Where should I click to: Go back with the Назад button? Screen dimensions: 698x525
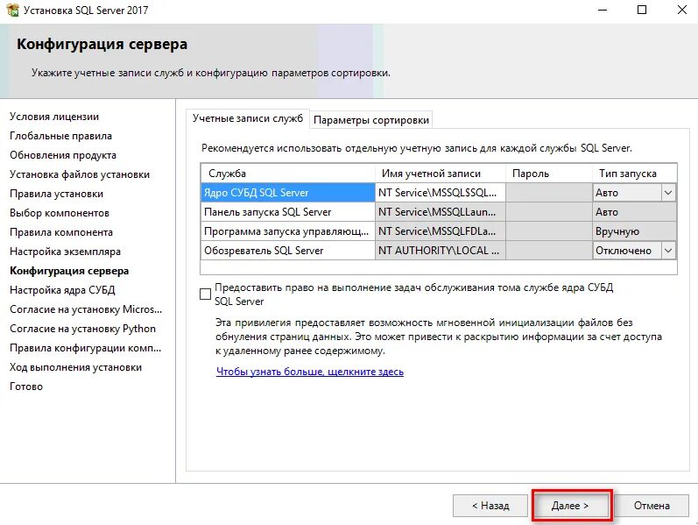[x=490, y=506]
